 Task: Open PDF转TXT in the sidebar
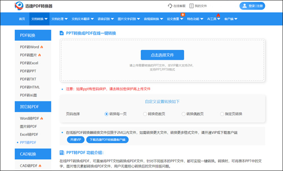(28, 79)
